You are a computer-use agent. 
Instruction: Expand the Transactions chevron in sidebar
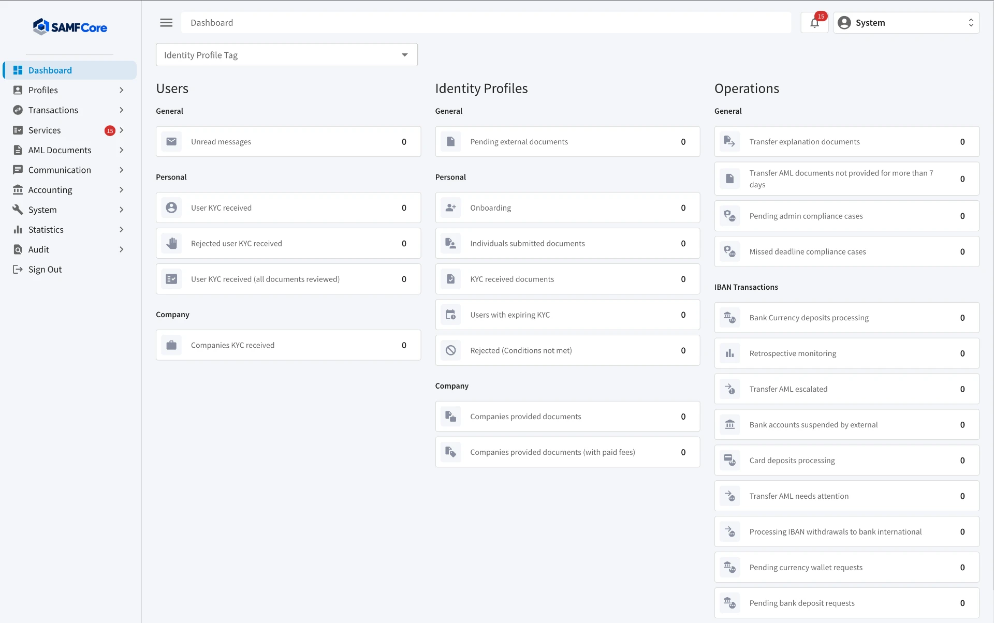pyautogui.click(x=122, y=110)
